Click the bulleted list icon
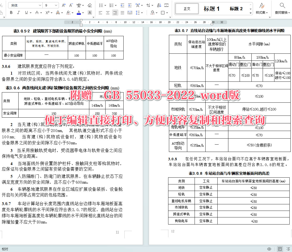292x252 pixels. point(101,5)
